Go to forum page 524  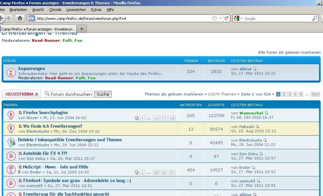tap(315, 94)
